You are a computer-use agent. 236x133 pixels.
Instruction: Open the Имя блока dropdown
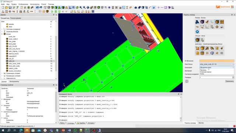(217, 64)
